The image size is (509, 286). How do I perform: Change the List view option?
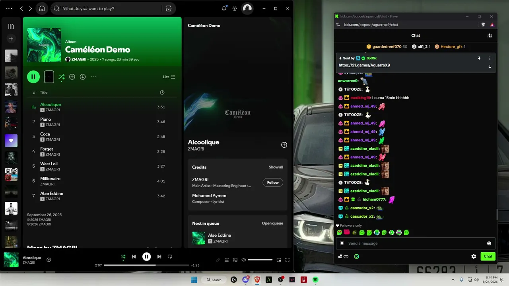169,77
